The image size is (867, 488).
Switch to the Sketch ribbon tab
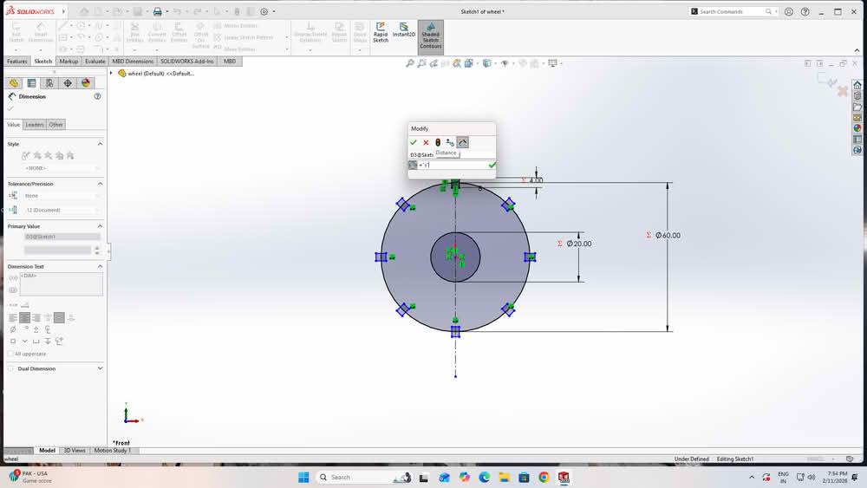42,62
